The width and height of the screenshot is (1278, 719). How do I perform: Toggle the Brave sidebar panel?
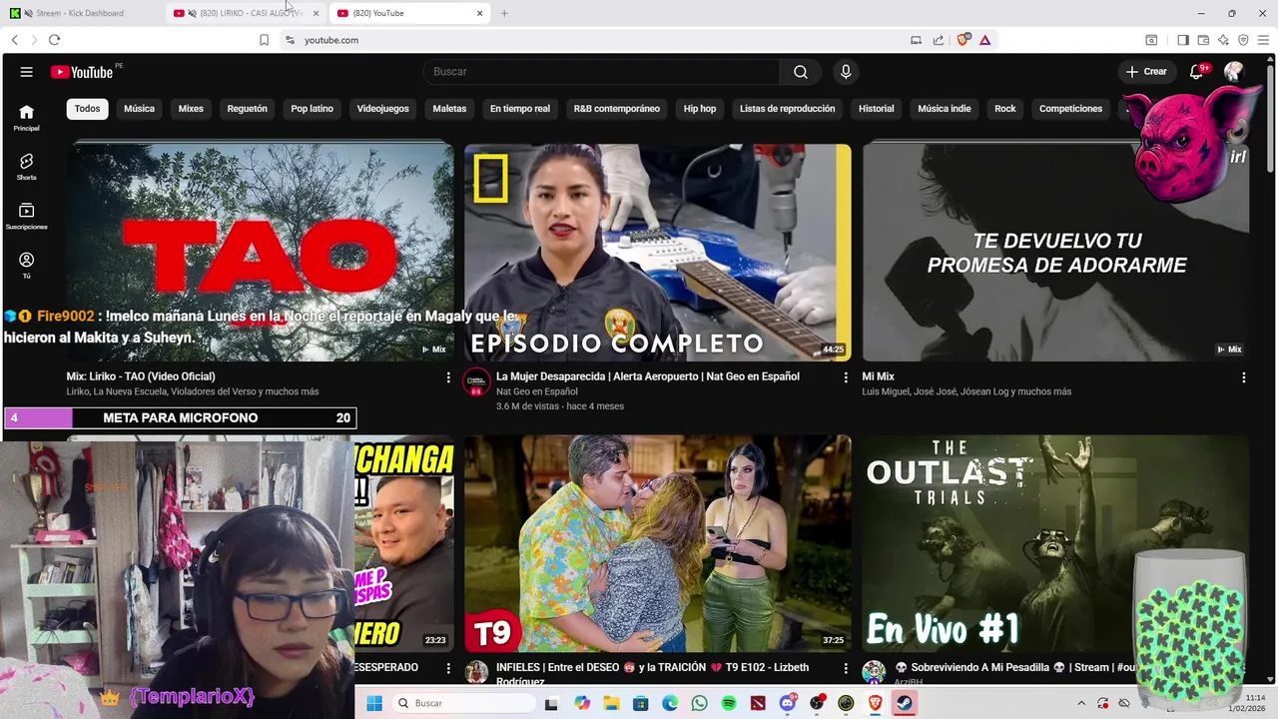[1183, 40]
